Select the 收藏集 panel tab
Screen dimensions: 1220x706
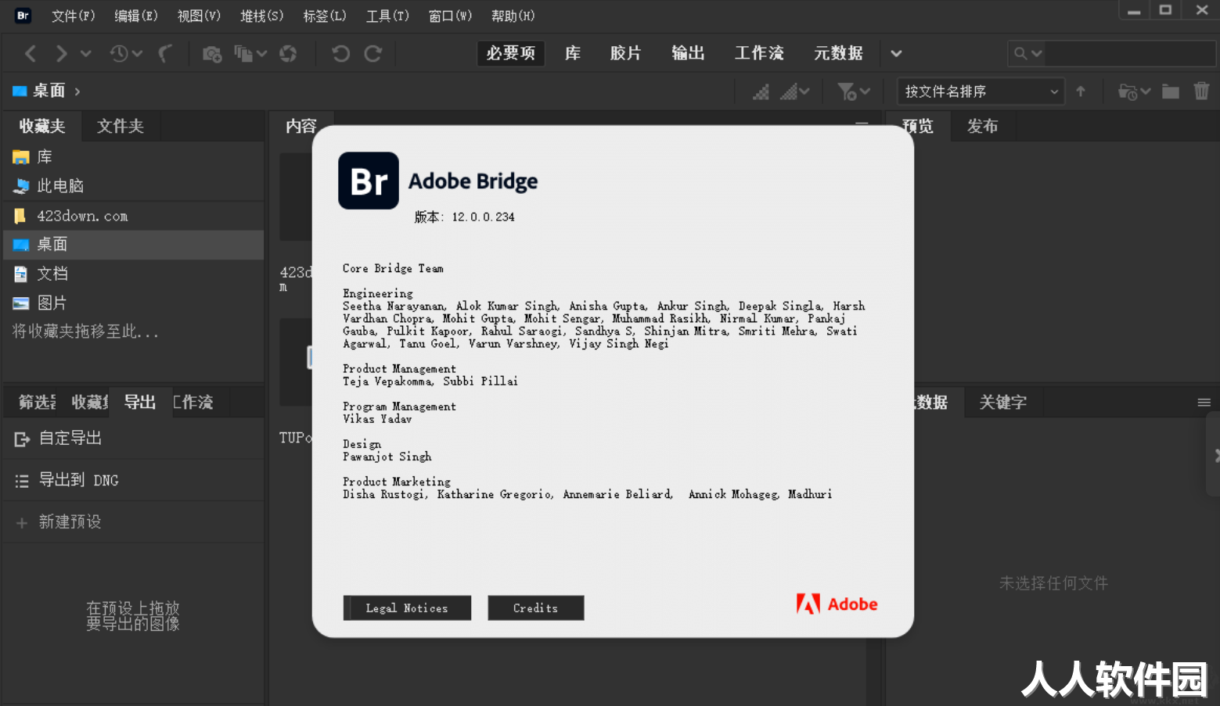[x=89, y=402]
